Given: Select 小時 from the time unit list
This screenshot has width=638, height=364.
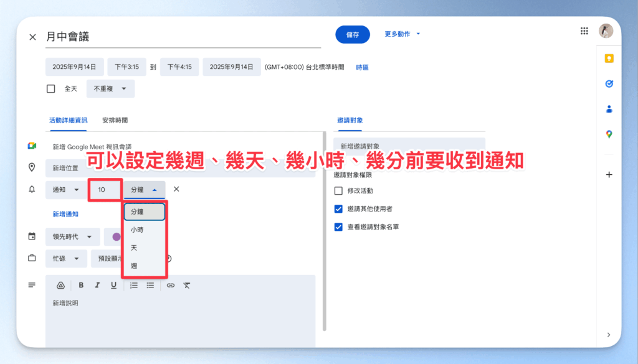Looking at the screenshot, I should 137,230.
